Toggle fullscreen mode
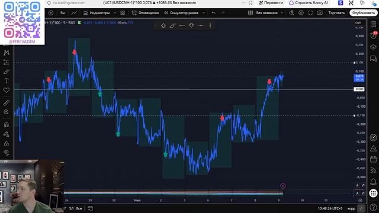This screenshot has width=379, height=213. coord(310,13)
